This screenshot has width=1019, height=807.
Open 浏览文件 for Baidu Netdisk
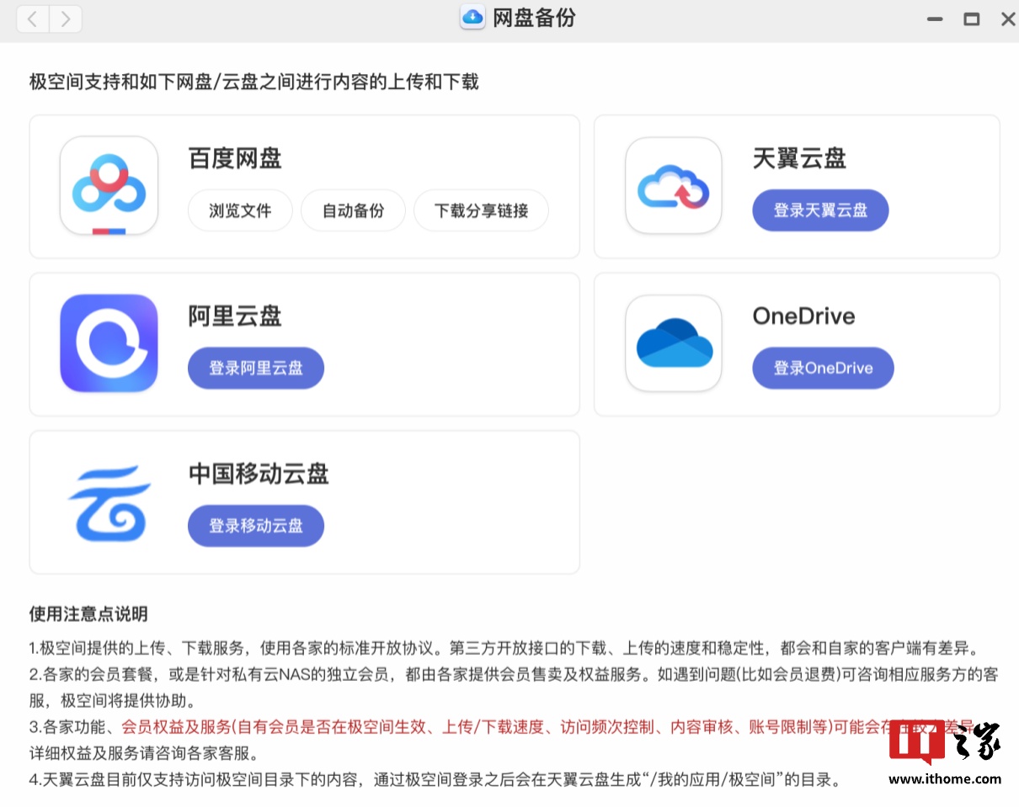point(240,210)
